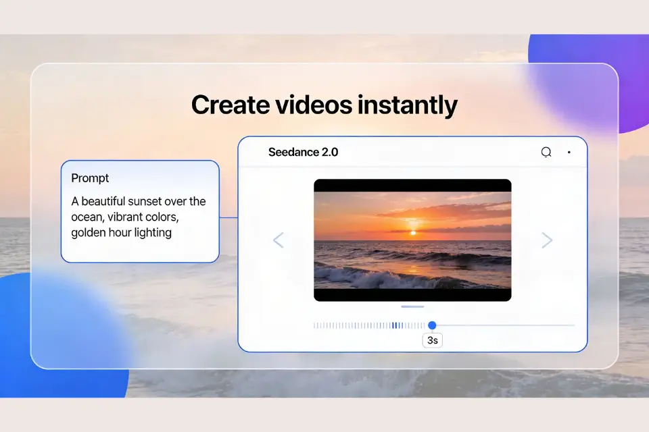This screenshot has width=649, height=432.
Task: Click the blue slider handle
Action: point(432,325)
